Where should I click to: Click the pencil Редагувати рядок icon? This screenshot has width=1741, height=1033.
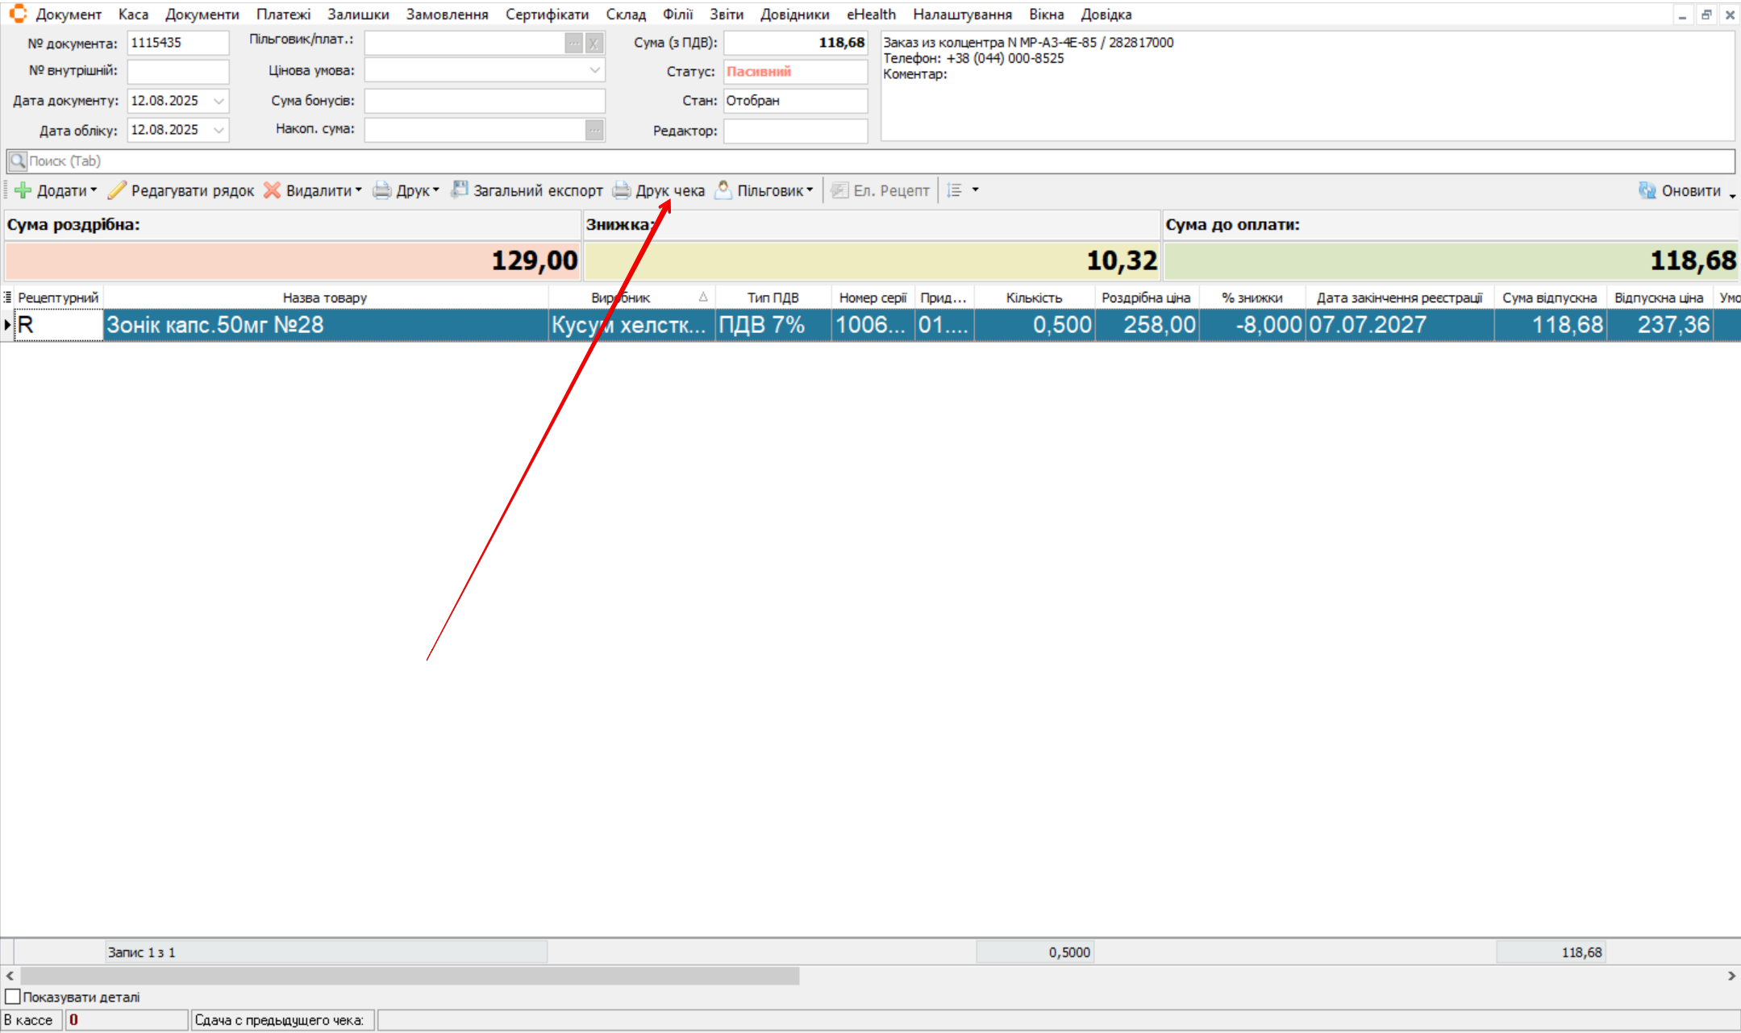[x=118, y=190]
